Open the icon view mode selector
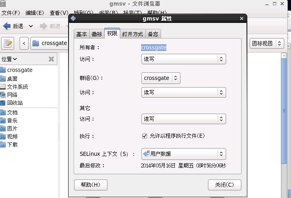 tap(267, 43)
